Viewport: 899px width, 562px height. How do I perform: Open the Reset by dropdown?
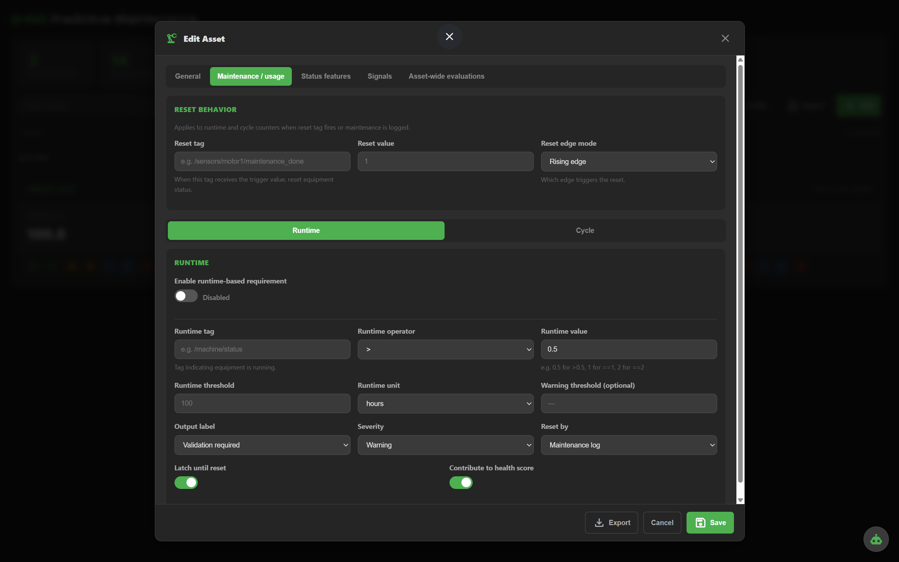629,445
